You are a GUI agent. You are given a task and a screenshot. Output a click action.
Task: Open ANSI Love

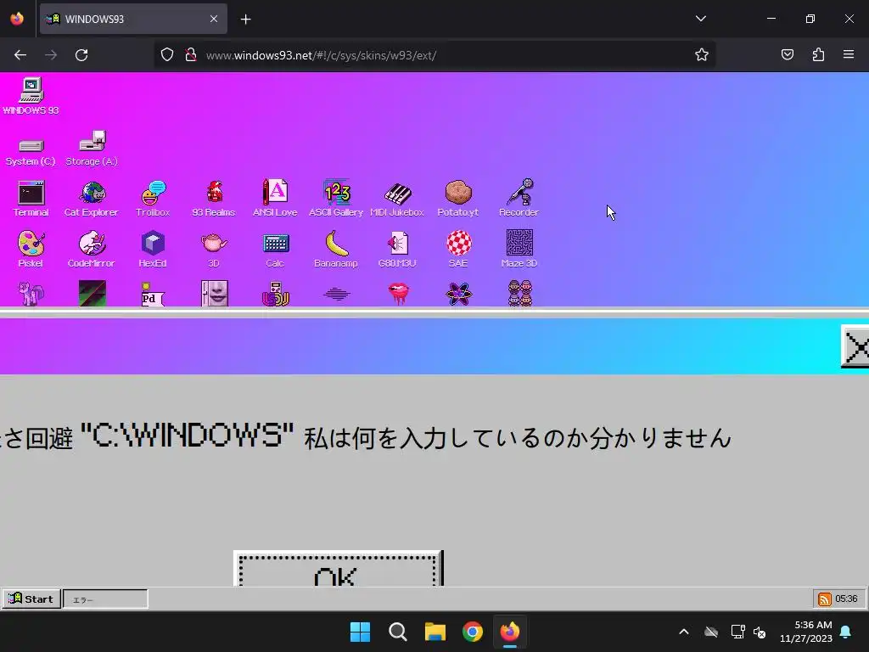[x=275, y=199]
